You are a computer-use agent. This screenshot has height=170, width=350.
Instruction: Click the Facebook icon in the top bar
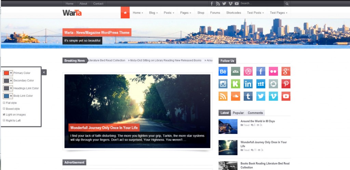(x=212, y=3)
